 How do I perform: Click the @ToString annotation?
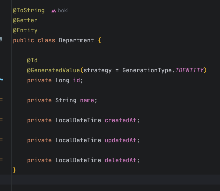pos(29,11)
